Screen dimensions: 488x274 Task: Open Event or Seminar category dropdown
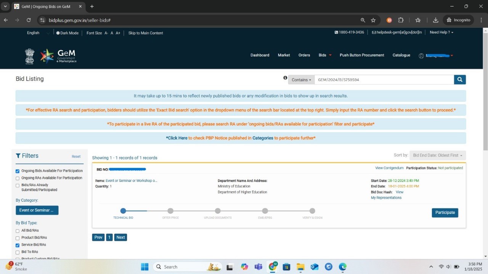[37, 210]
